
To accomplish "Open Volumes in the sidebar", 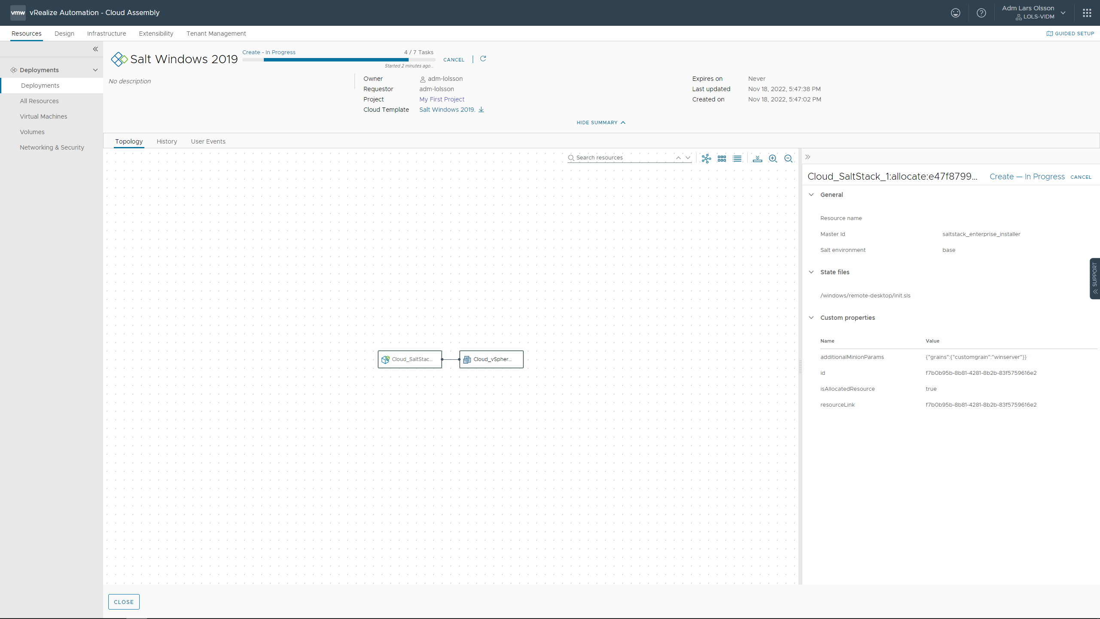I will 32,132.
